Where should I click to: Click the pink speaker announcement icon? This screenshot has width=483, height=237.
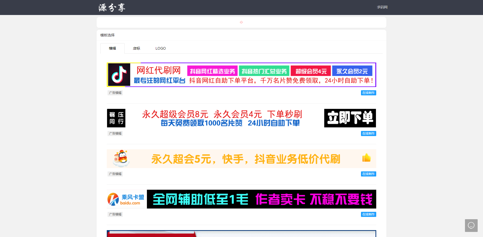[x=241, y=22]
